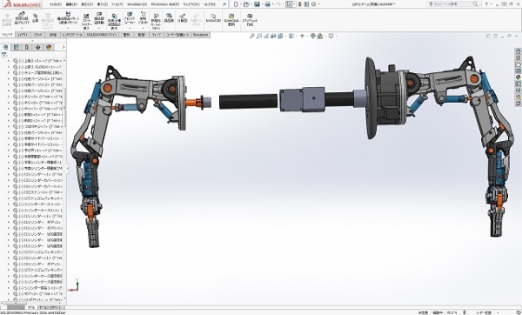Open the ConfigurationManager tab icon
Image resolution: width=522 pixels, height=315 pixels.
(x=27, y=47)
